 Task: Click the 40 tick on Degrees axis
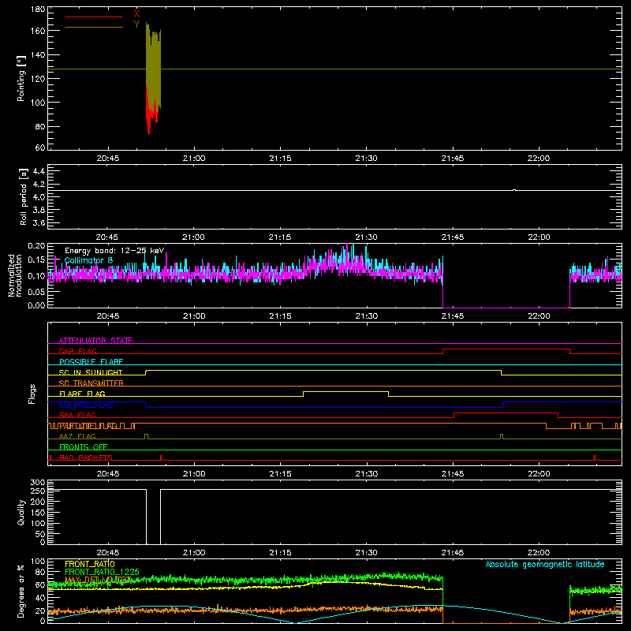click(x=40, y=598)
